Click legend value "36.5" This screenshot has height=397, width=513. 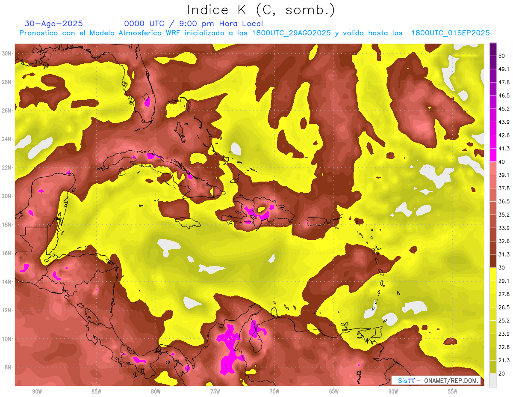(x=504, y=202)
